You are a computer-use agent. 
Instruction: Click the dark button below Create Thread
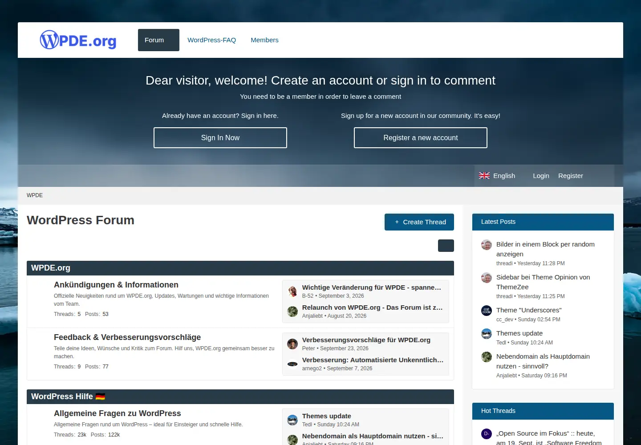tap(446, 246)
